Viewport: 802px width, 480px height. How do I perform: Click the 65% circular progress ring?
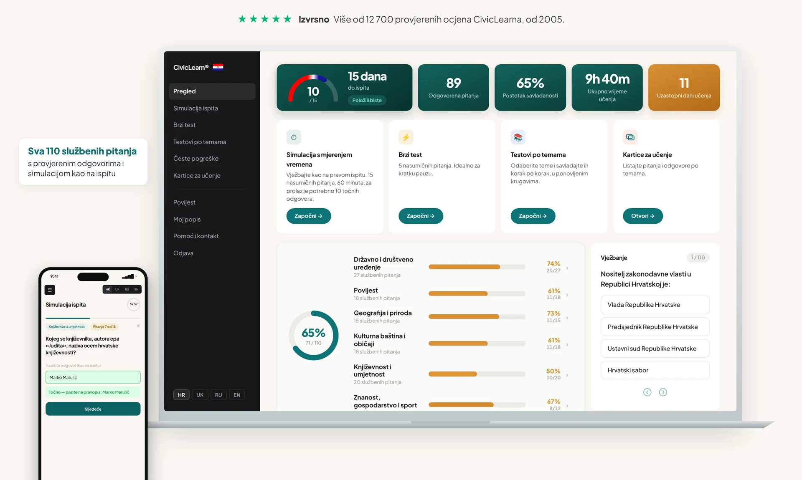(x=313, y=336)
